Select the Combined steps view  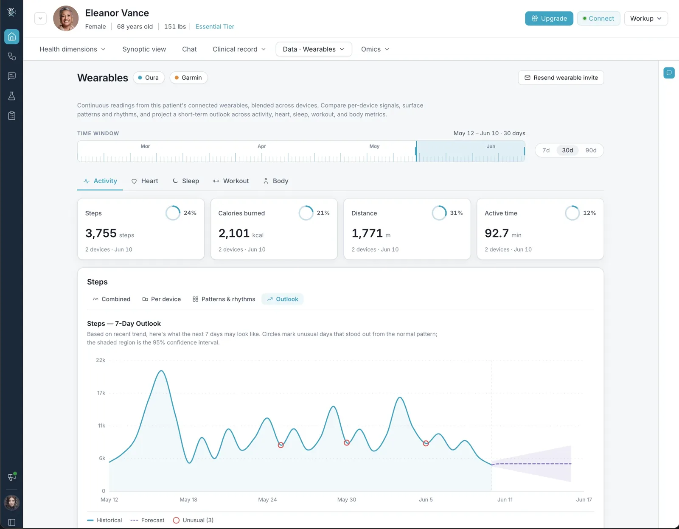112,299
